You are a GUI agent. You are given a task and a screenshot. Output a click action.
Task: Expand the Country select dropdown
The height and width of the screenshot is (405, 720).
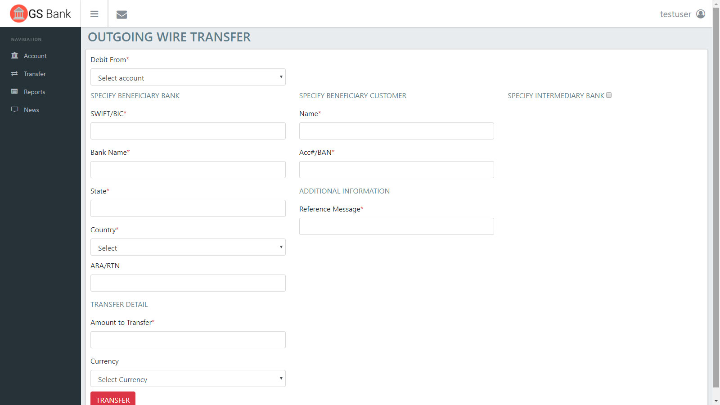click(x=188, y=247)
